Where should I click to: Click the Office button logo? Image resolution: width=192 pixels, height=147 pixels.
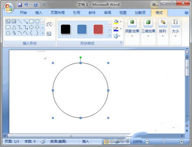(x=9, y=7)
